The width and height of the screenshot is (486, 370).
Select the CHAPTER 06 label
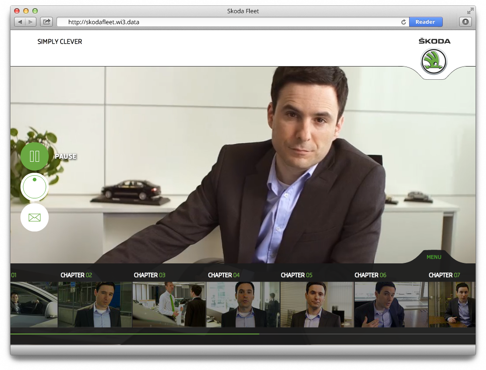click(370, 275)
